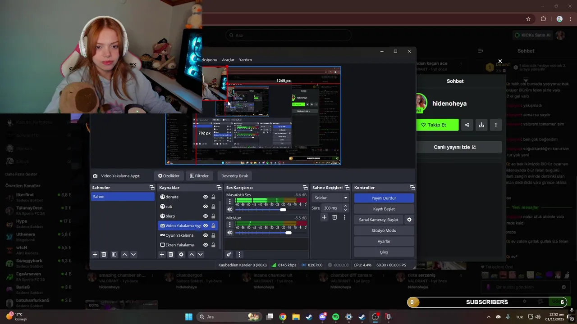Open virtual camera settings gear
Screen dimensions: 577x324
(x=409, y=220)
